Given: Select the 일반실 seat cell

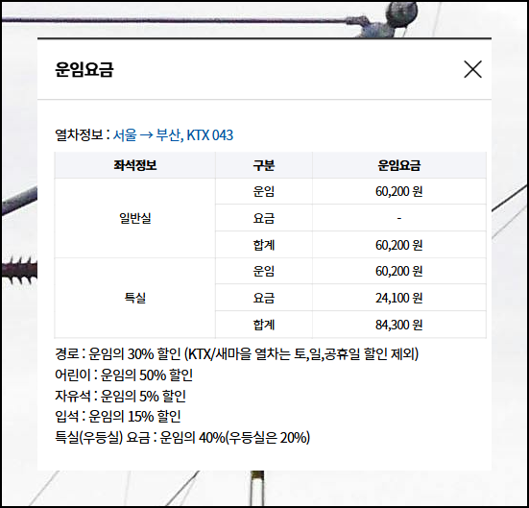Looking at the screenshot, I should click(135, 218).
